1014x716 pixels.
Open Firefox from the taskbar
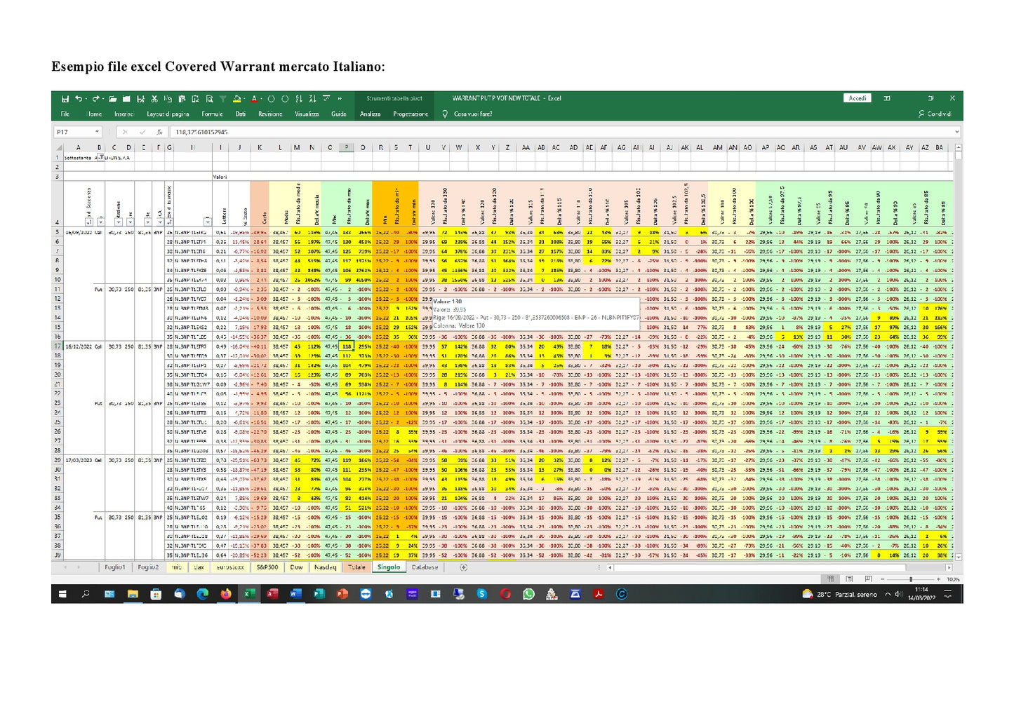pyautogui.click(x=225, y=594)
